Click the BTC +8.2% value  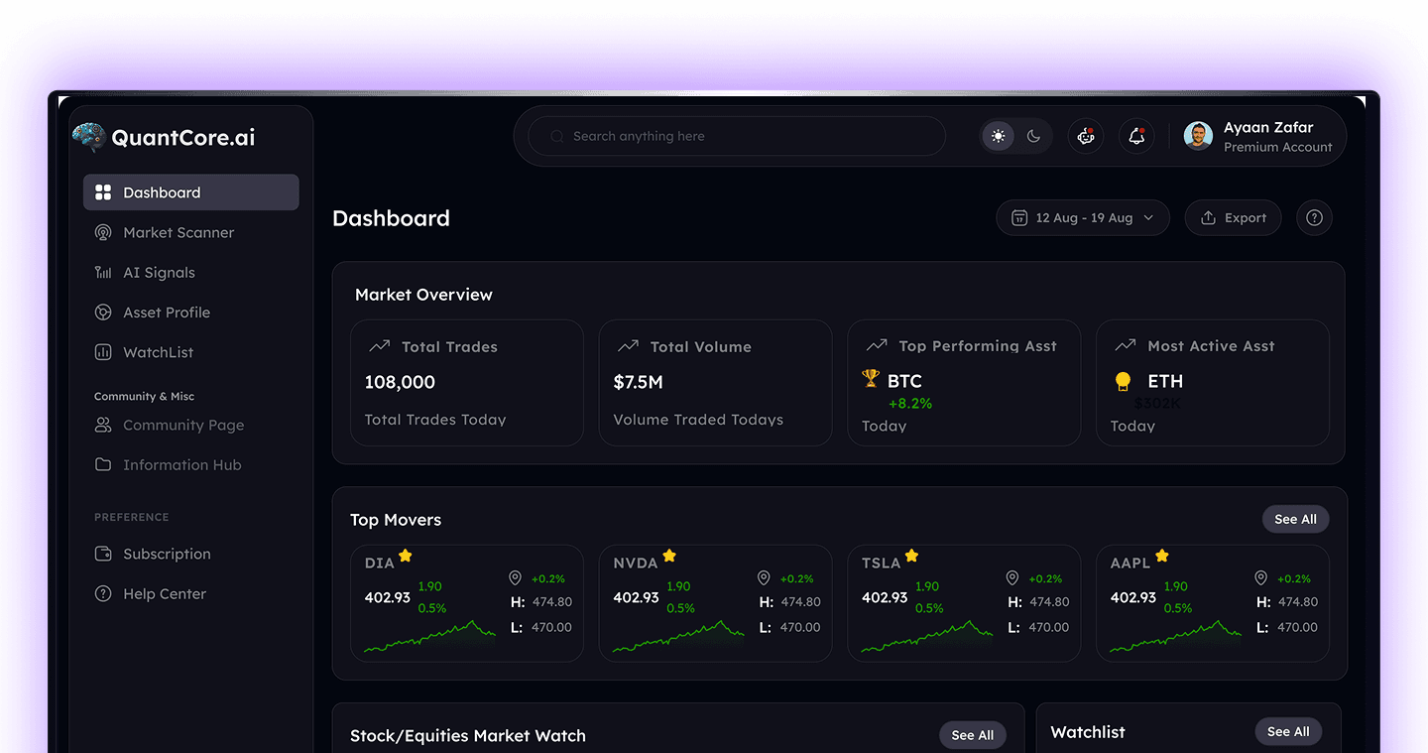[x=910, y=404]
